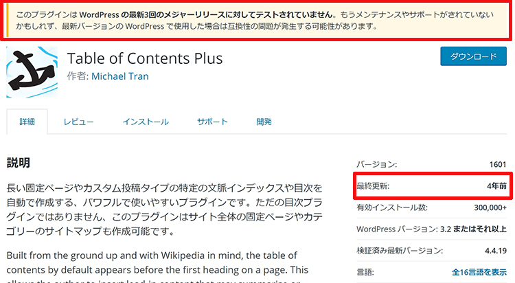This screenshot has width=515, height=283.
Task: Click the 説明 heading
Action: click(x=19, y=162)
